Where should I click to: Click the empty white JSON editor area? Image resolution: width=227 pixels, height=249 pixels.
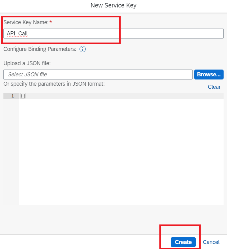click(x=121, y=152)
